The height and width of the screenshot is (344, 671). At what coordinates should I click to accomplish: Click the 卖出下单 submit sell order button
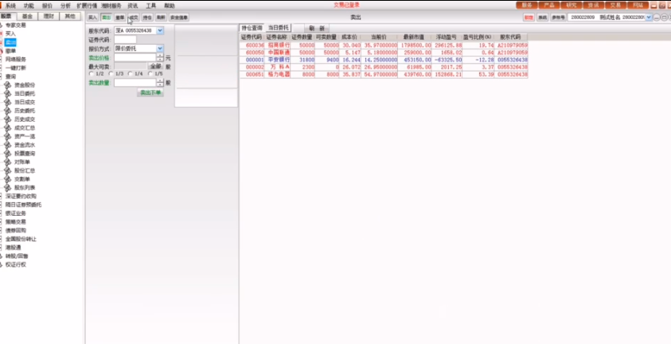150,92
